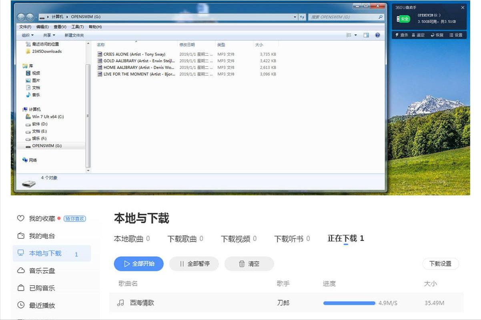
Task: Click 全部开始 to start all downloads
Action: tap(138, 264)
